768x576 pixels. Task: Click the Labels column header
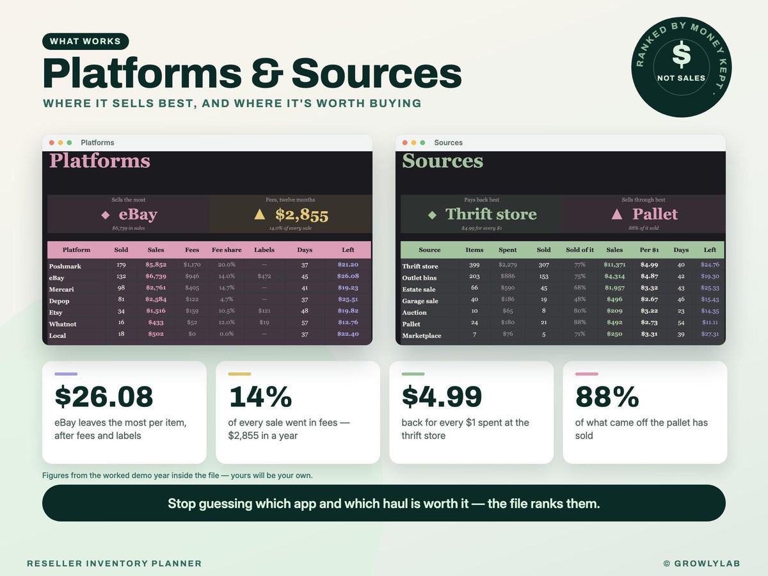pos(264,250)
